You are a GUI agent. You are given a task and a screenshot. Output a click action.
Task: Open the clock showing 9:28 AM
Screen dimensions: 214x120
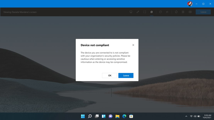click(207, 116)
